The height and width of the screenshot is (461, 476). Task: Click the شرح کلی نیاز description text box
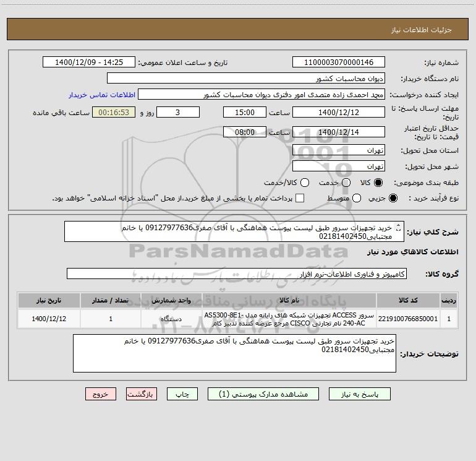234,231
